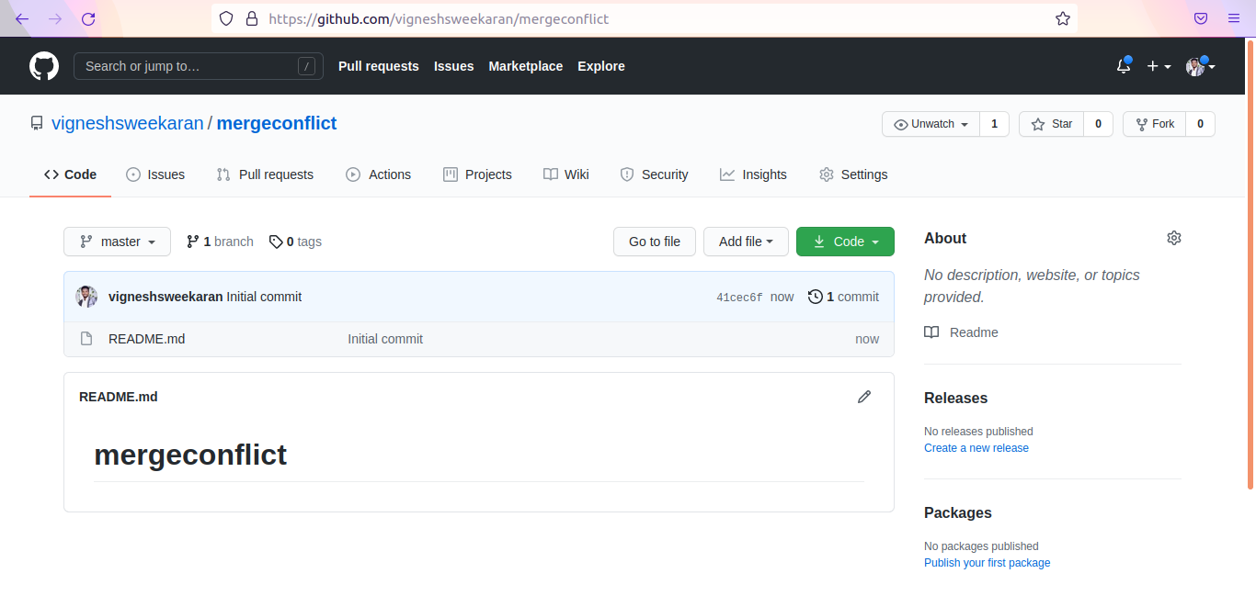
Task: Bookmark page with the star icon
Action: (x=1062, y=18)
